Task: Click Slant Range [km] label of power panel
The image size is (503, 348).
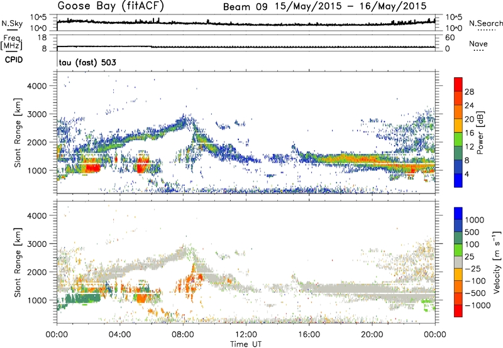Action: coord(18,133)
